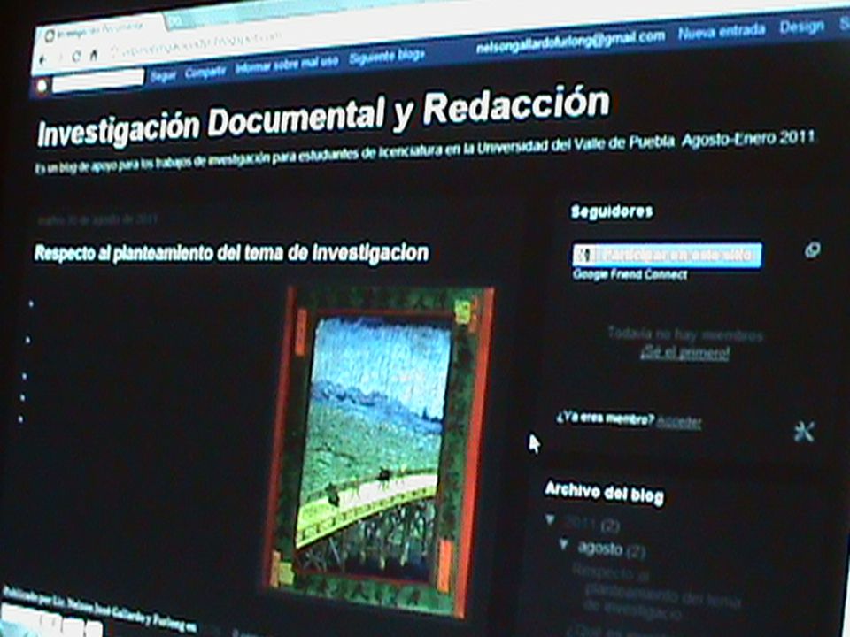
Task: Collapse the 2011 archive year triangle
Action: [x=551, y=519]
